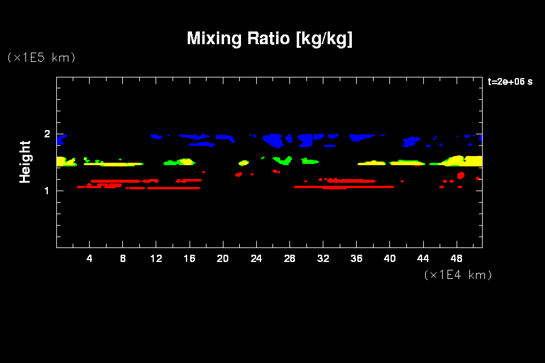
Task: Select the horizontal axis tick label 12
Action: (x=156, y=258)
